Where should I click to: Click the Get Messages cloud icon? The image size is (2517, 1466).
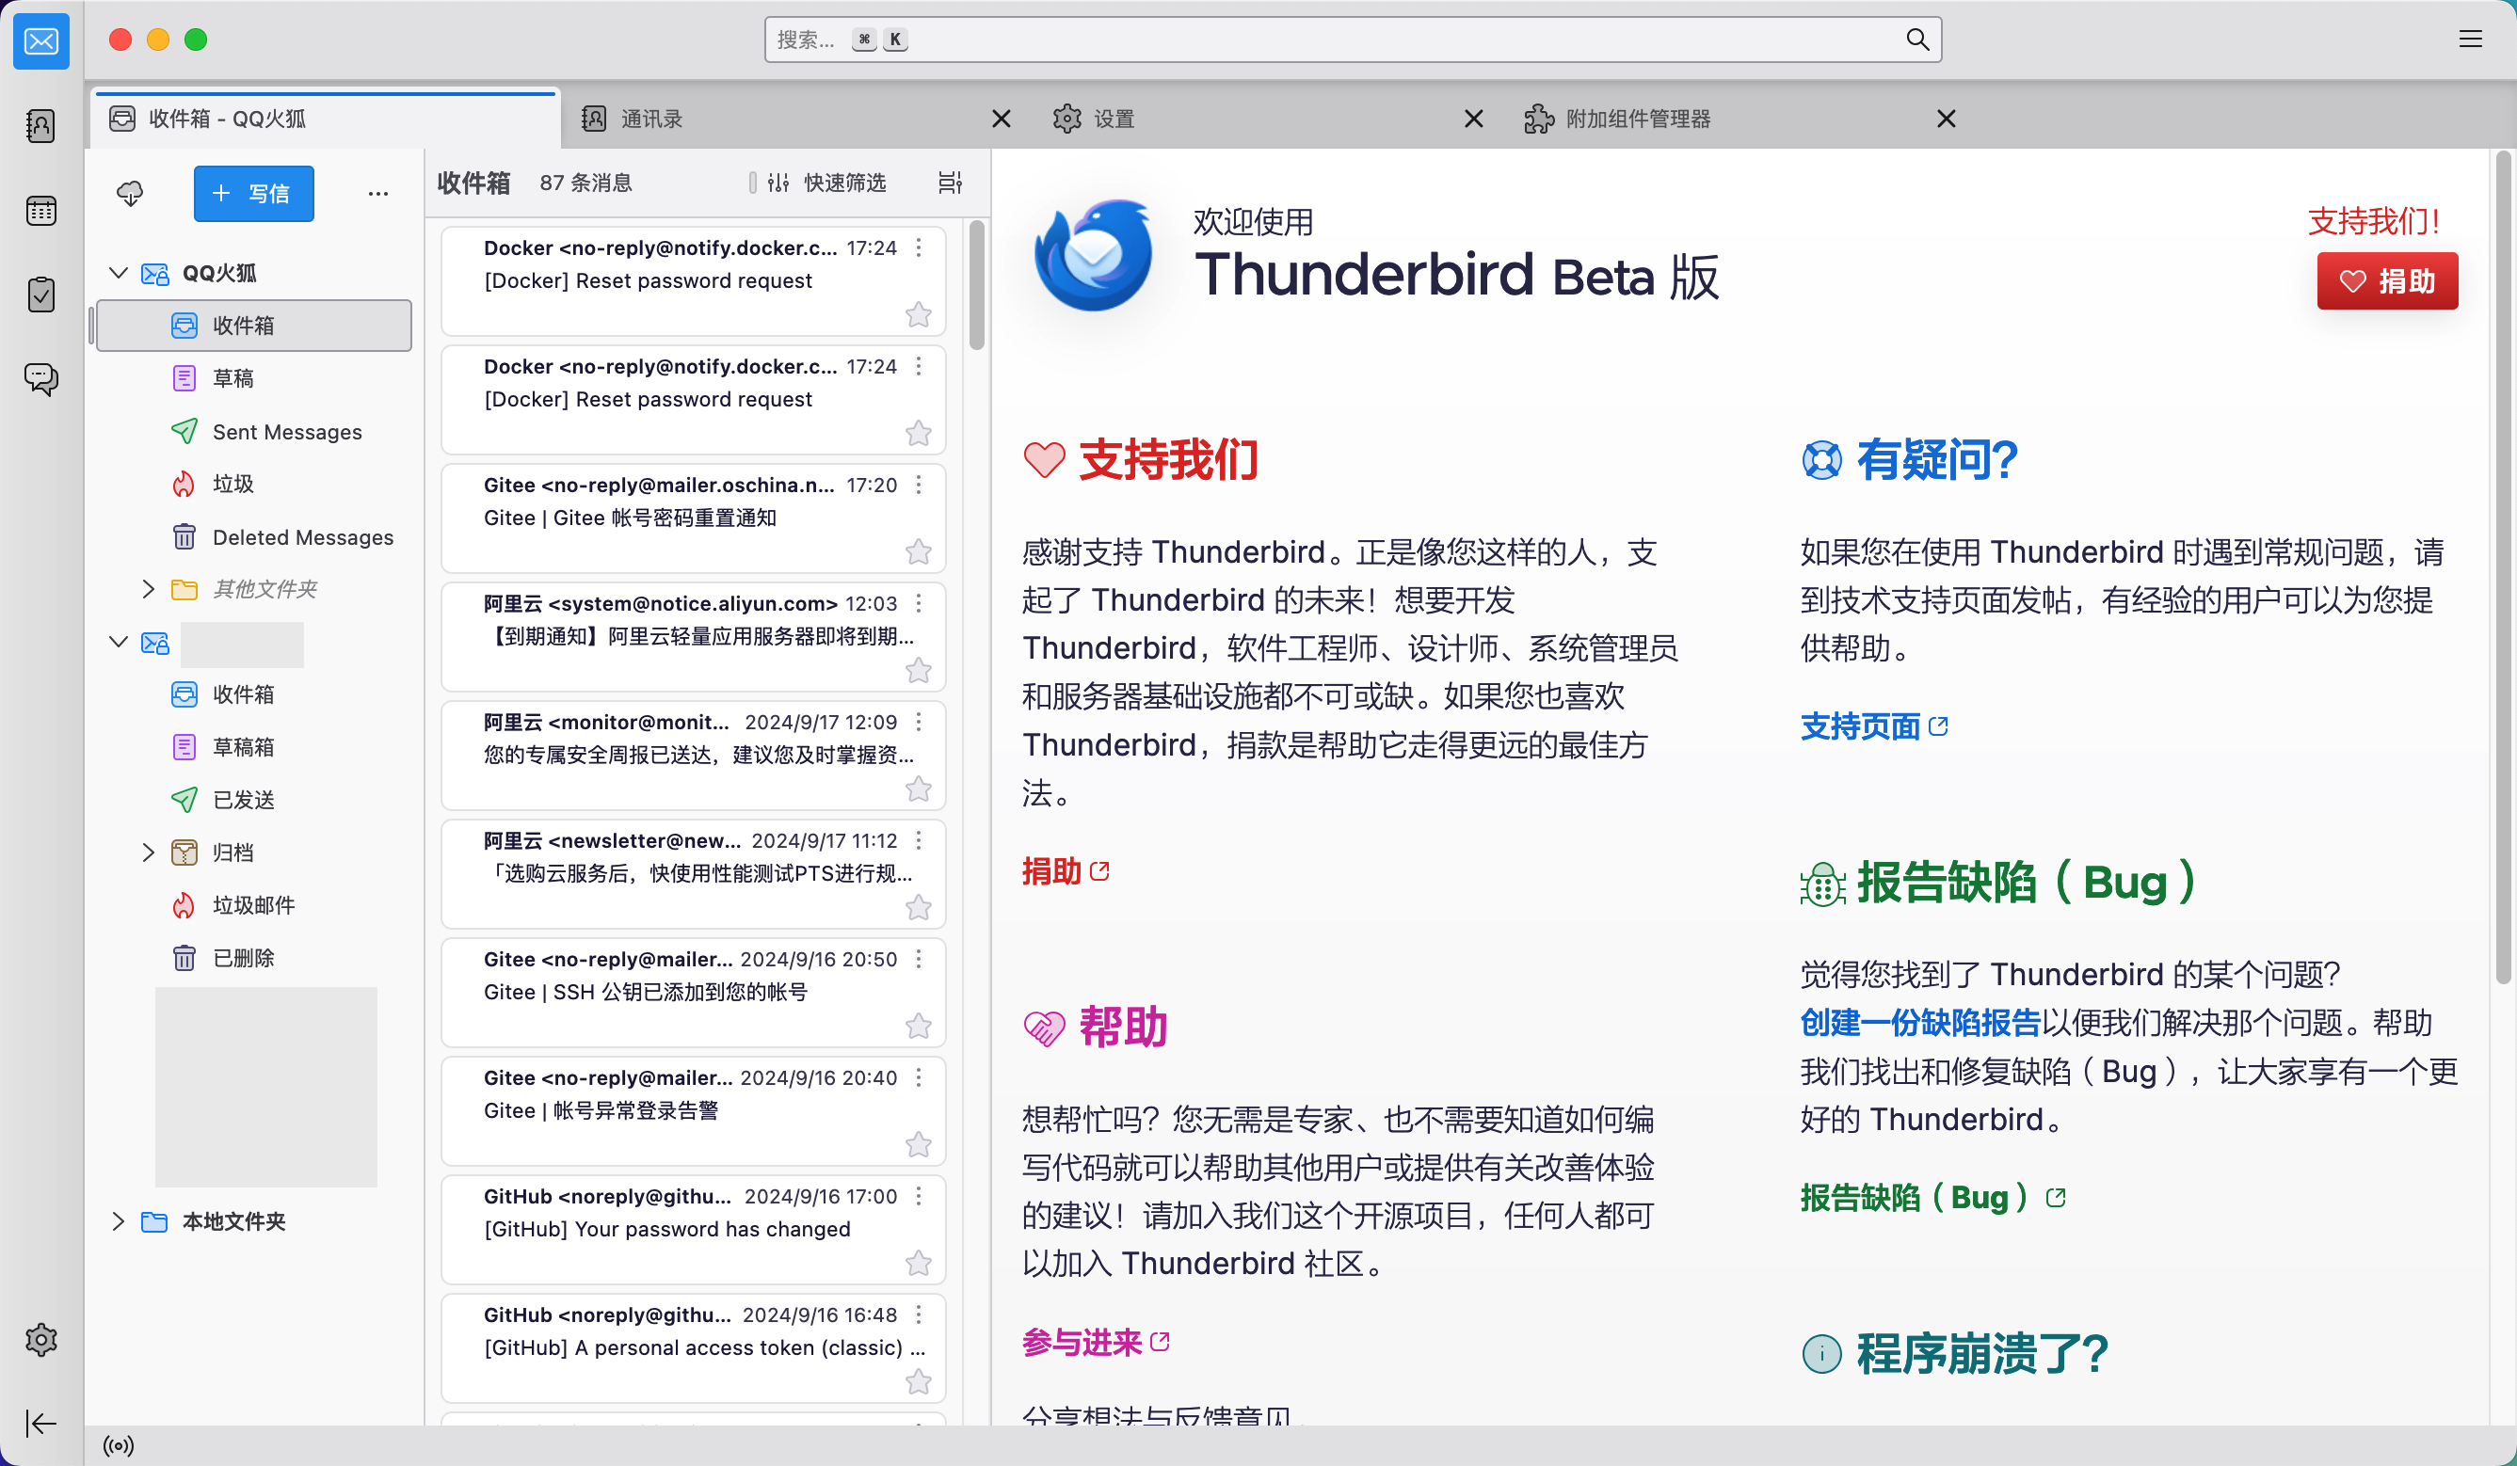point(130,193)
